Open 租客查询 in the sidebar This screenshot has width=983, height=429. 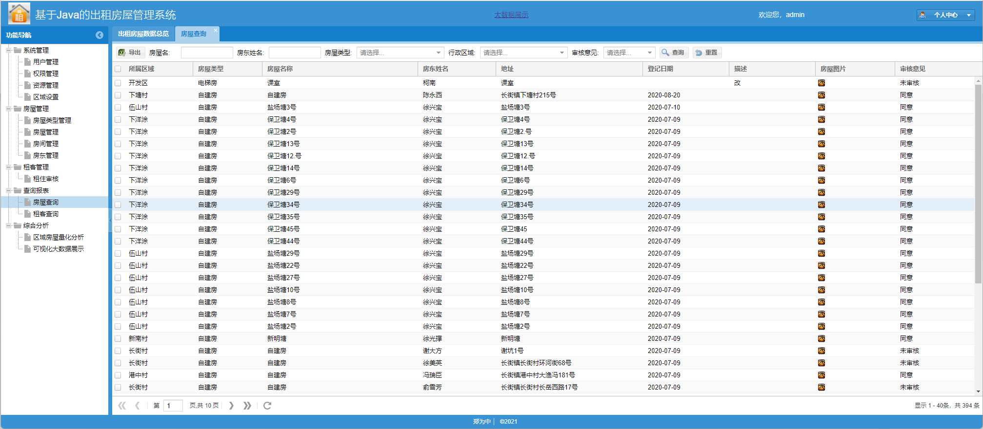[46, 214]
